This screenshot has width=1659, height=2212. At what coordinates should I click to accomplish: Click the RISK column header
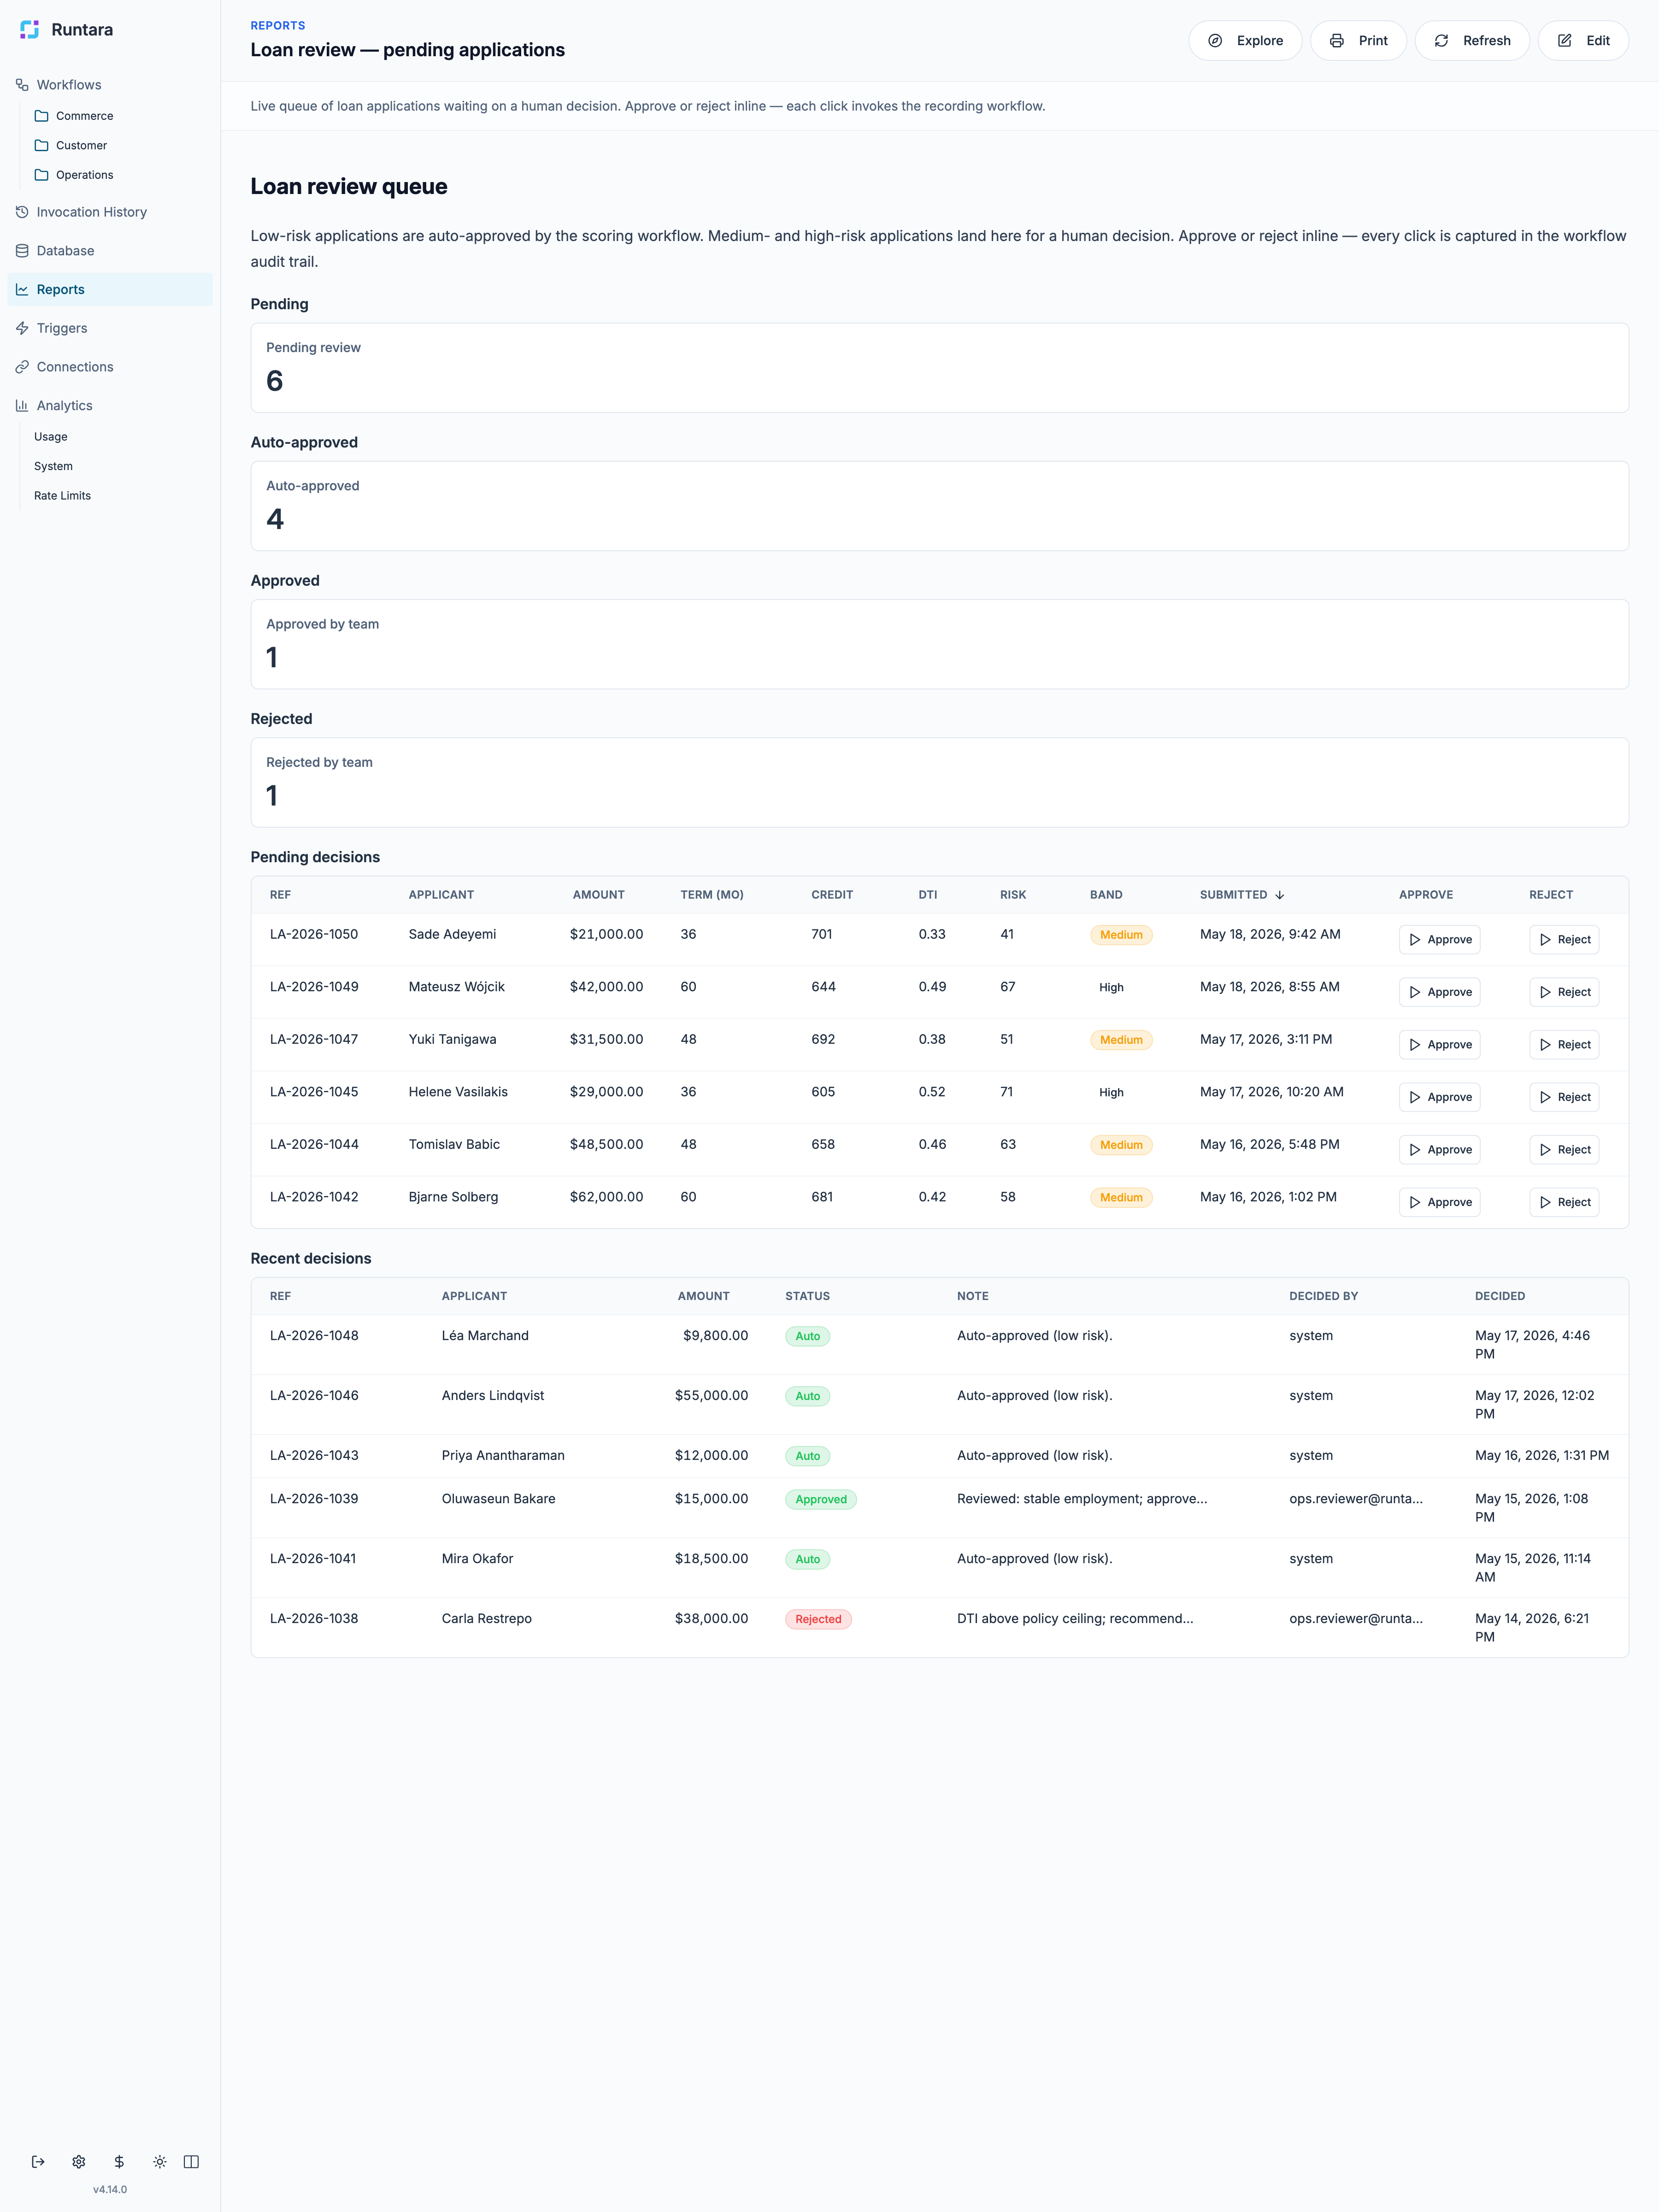point(1013,895)
